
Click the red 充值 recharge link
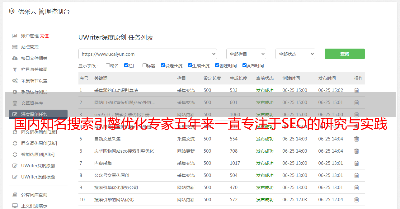[x=44, y=36]
